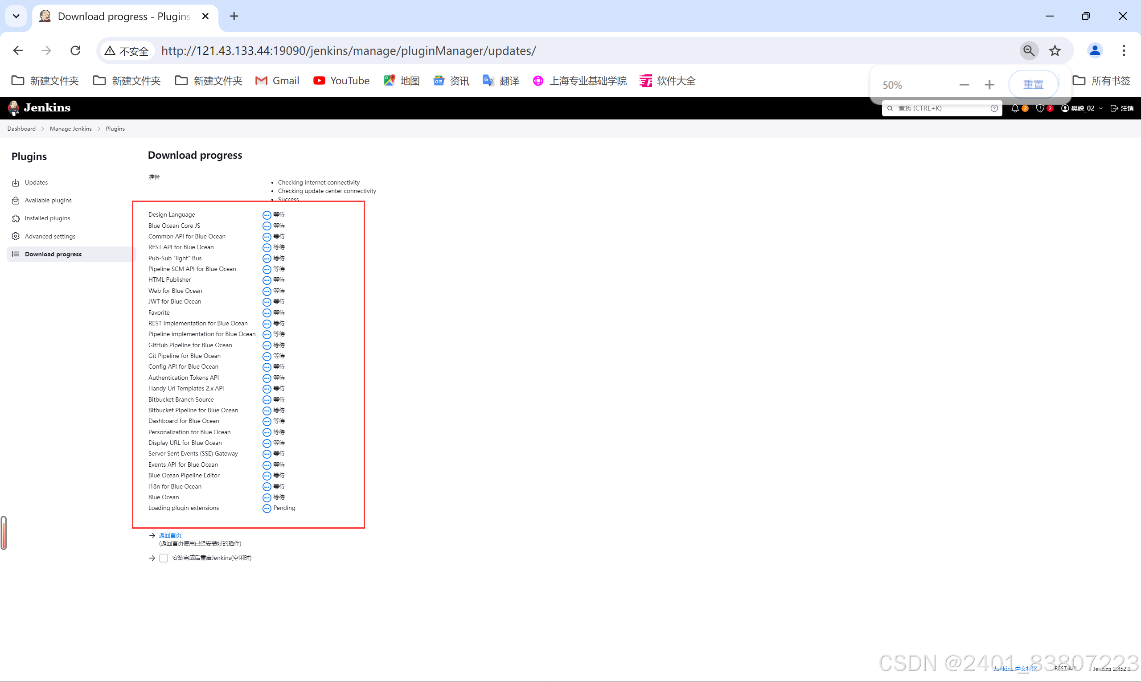Expand the 樊嵘_02 user menu chevron
Viewport: 1141px width, 682px height.
[x=1100, y=108]
